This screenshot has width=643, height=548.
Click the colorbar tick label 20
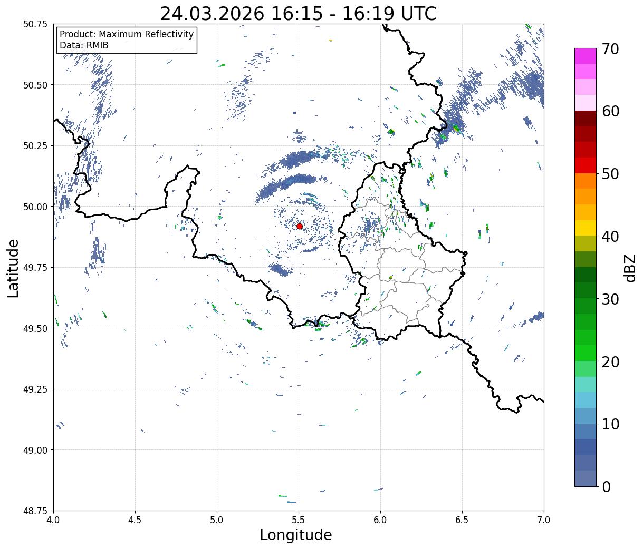click(610, 361)
